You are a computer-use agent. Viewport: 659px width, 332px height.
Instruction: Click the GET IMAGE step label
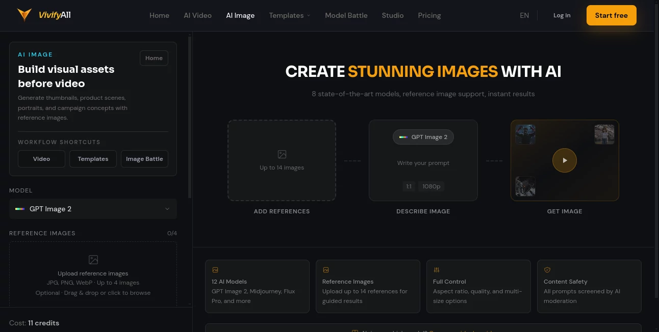click(565, 211)
